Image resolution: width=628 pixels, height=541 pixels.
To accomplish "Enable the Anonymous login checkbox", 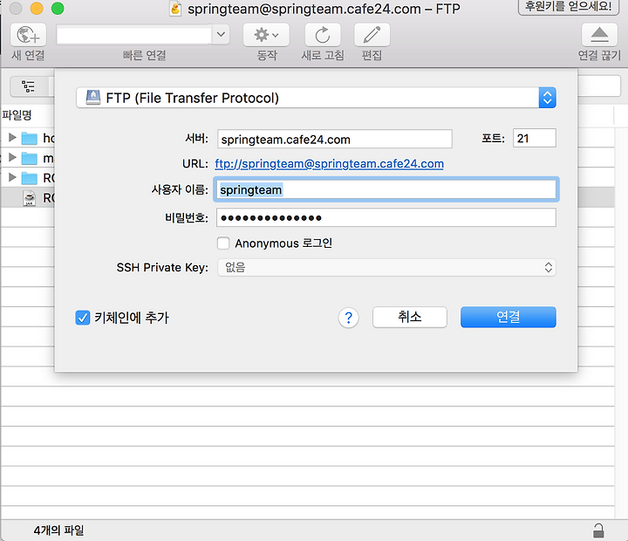I will point(223,243).
